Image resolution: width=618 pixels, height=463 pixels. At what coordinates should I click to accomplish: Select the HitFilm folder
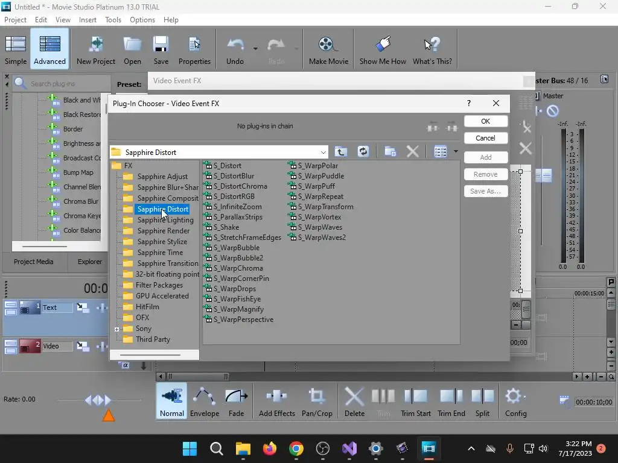pos(147,307)
